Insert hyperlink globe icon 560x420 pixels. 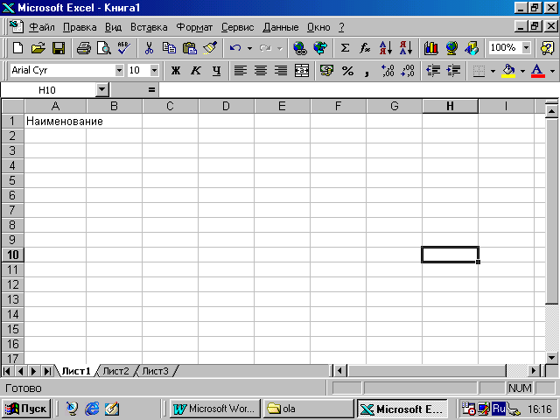pos(299,48)
